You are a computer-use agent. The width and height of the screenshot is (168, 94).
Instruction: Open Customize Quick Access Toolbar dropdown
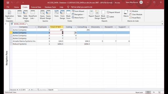coord(23,2)
